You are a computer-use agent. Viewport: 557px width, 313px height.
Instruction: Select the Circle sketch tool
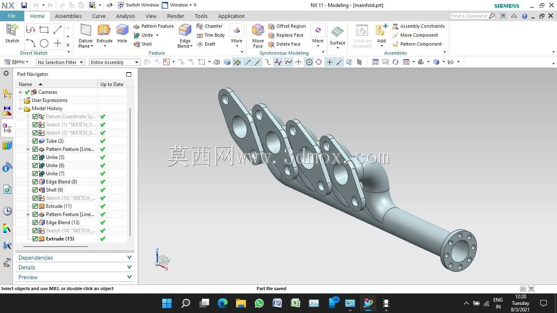click(x=44, y=43)
